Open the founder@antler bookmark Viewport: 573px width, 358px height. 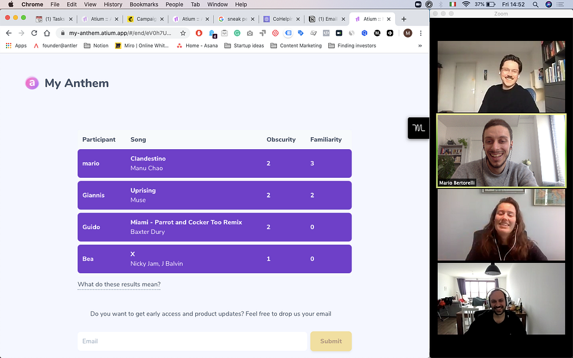point(55,46)
